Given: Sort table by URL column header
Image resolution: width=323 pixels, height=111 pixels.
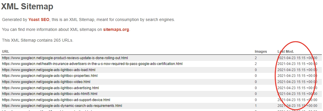Looking at the screenshot, I should point(6,52).
